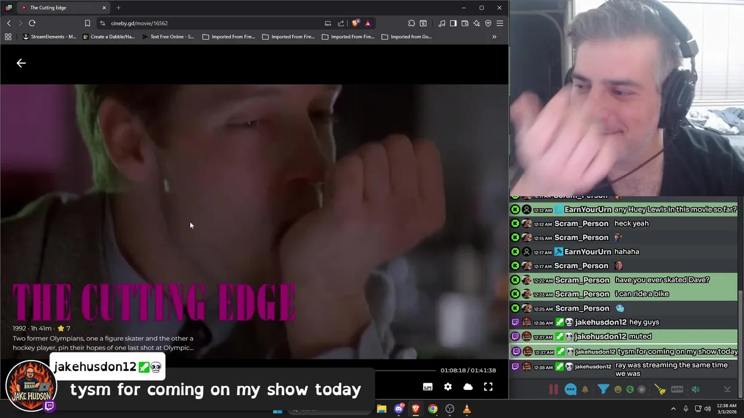This screenshot has width=744, height=418.
Task: Open the browser hamburger menu
Action: [500, 23]
